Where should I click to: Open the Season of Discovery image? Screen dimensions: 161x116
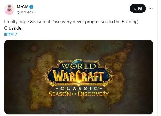[x=79, y=77]
